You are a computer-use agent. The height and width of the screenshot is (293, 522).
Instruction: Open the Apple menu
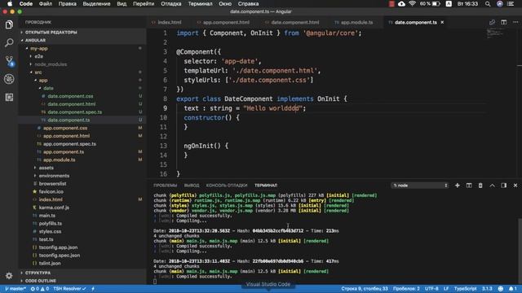[x=10, y=3]
